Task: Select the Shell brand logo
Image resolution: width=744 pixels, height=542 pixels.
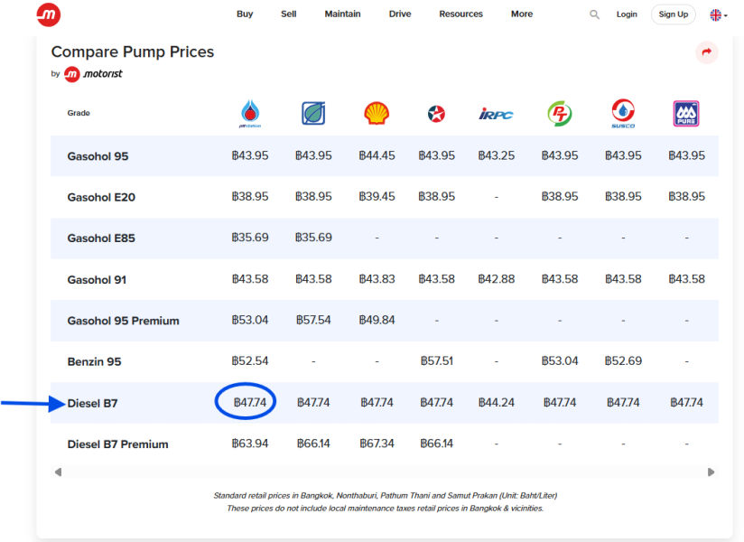Action: click(377, 114)
